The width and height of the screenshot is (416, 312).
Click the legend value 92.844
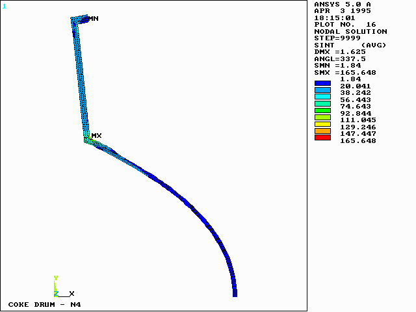tap(356, 113)
